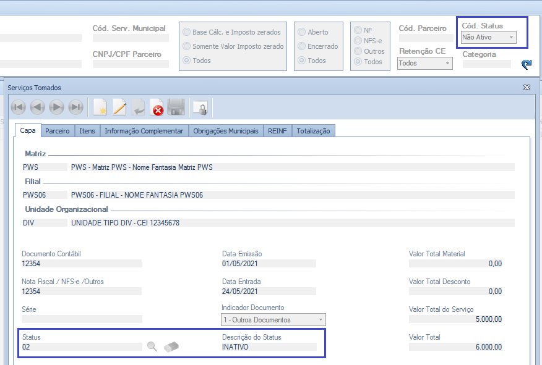
Task: Switch to the Itens tab
Action: (87, 131)
